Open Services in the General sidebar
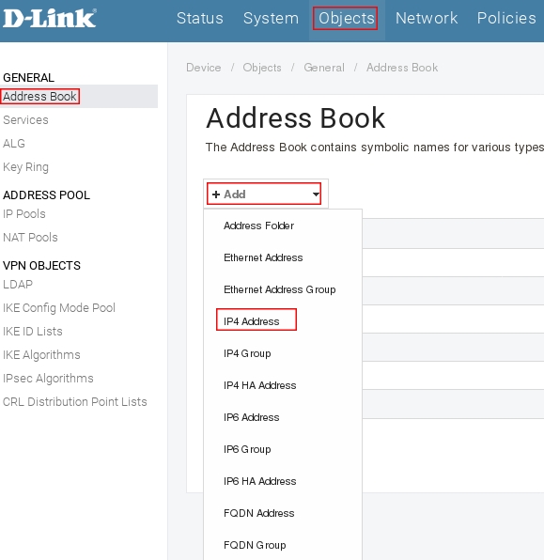This screenshot has width=544, height=560. pyautogui.click(x=25, y=120)
